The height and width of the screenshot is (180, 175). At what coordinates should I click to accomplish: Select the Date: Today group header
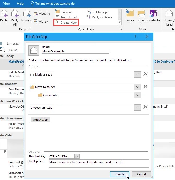pos(12,56)
